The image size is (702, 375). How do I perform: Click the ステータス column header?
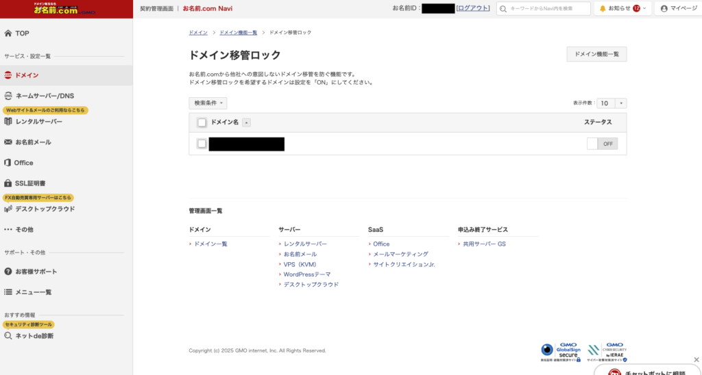[598, 122]
